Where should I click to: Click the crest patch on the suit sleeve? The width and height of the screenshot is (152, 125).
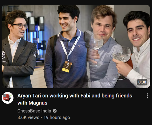click(35, 54)
